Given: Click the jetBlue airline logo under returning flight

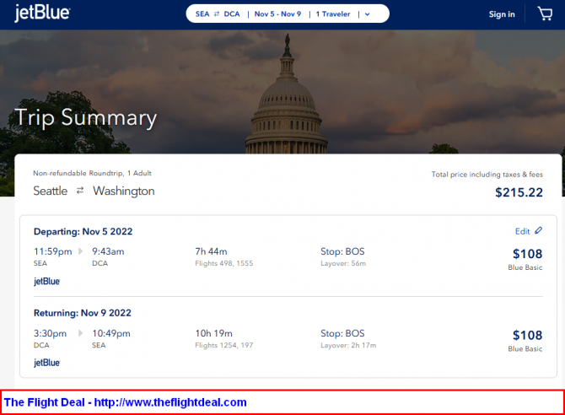Looking at the screenshot, I should tap(47, 363).
